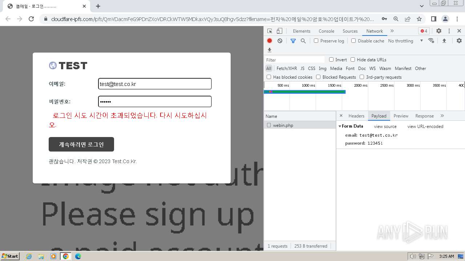Screen dimensions: 465x261
Task: Click the system tray volume icon
Action: point(413,256)
